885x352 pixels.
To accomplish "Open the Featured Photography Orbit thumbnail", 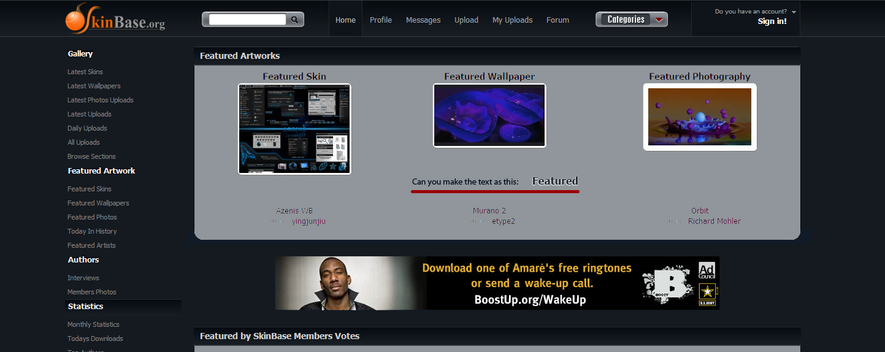I will tap(700, 117).
